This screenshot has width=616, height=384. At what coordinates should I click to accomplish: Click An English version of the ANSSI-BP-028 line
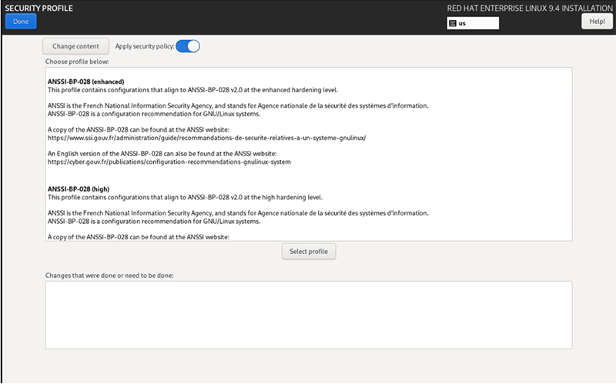point(162,153)
